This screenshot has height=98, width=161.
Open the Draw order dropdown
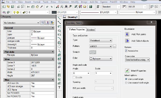(137, 60)
